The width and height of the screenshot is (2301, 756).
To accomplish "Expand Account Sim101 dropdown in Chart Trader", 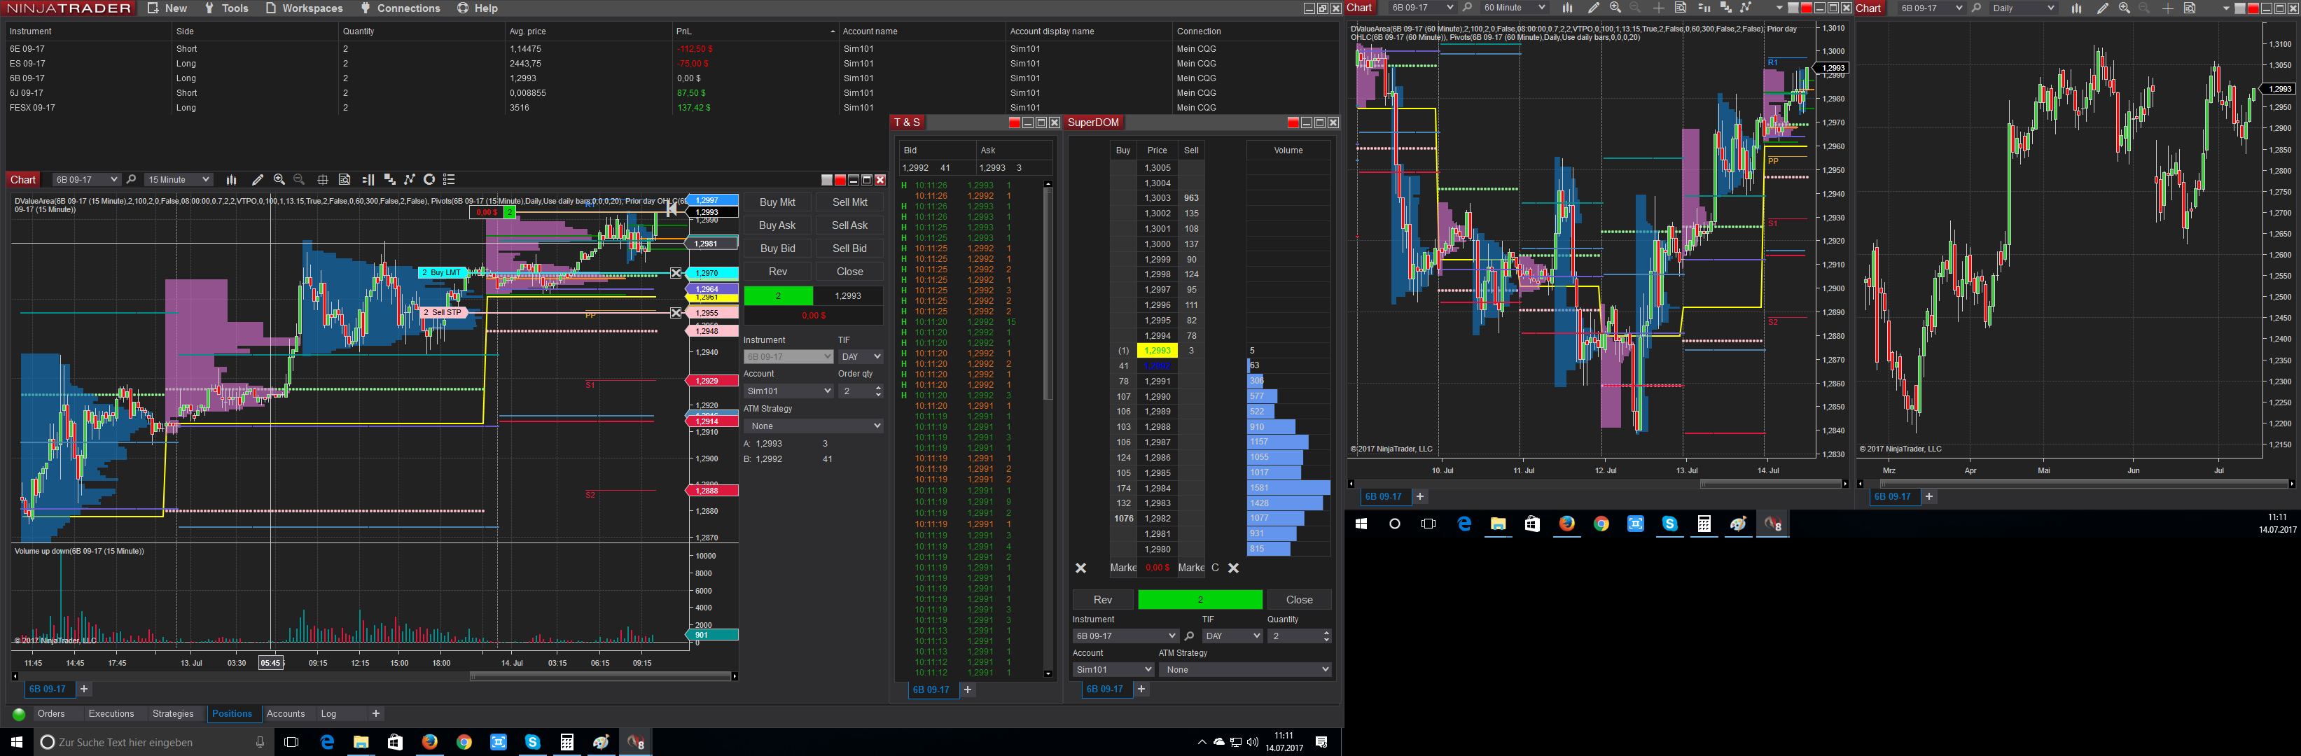I will pos(788,391).
